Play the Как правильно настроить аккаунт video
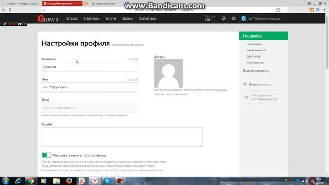Image resolution: width=329 pixels, height=185 pixels. pyautogui.click(x=264, y=97)
